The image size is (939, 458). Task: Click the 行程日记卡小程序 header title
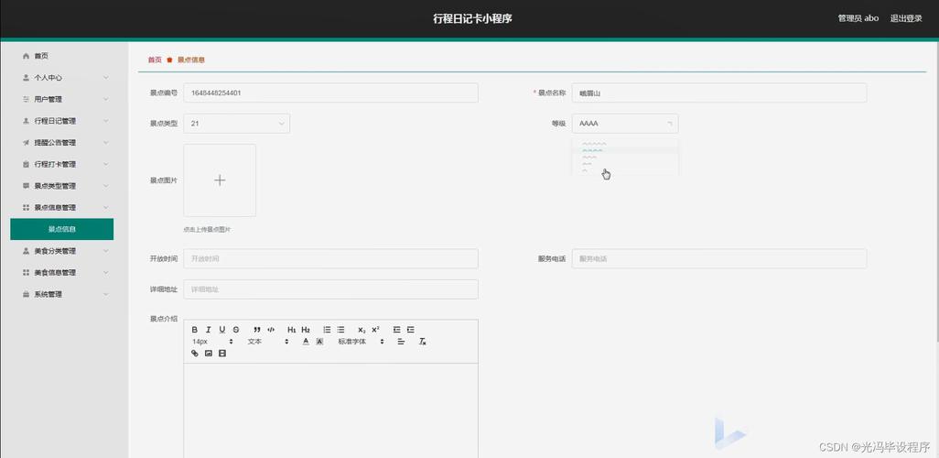tap(472, 18)
